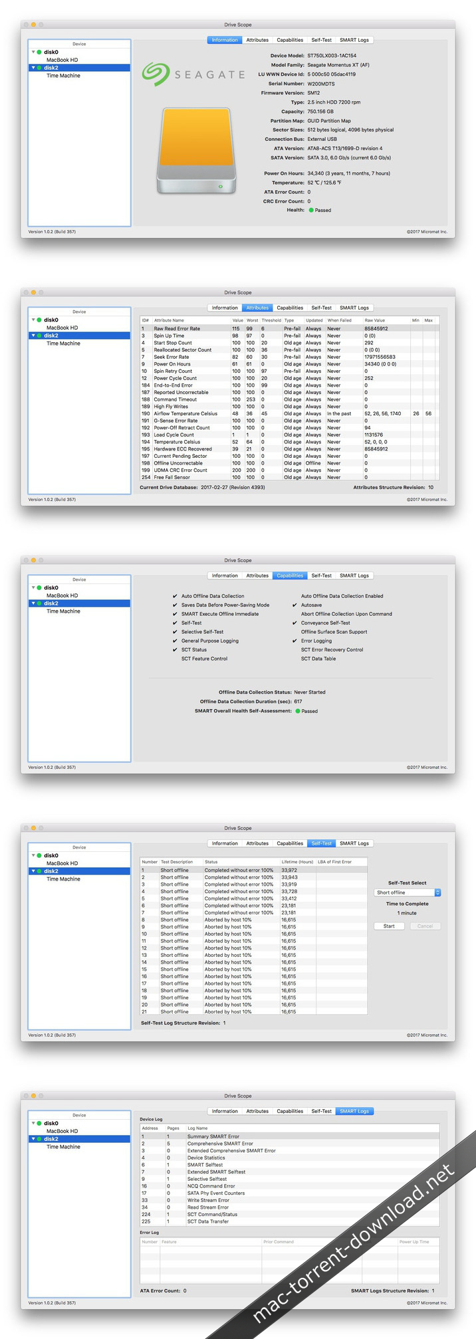Collapse the disk2 triangle in the Information window
Image resolution: width=476 pixels, height=1339 pixels.
click(33, 68)
